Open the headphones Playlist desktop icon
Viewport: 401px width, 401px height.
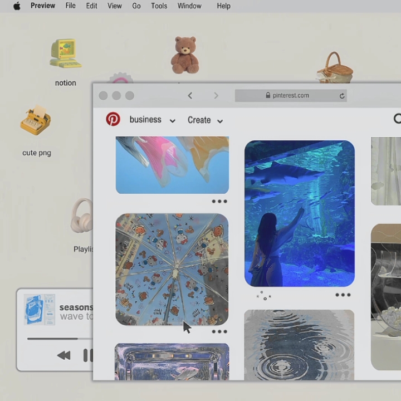(82, 217)
